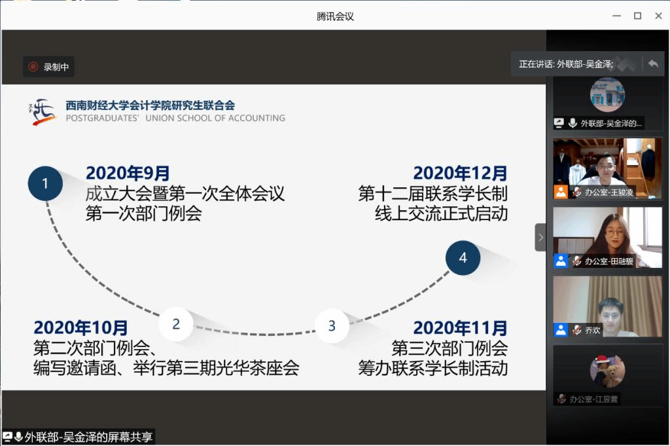Click the blue user icon on 乔欢's video

[x=561, y=330]
